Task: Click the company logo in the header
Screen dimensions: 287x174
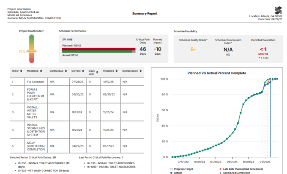Action: click(x=278, y=10)
